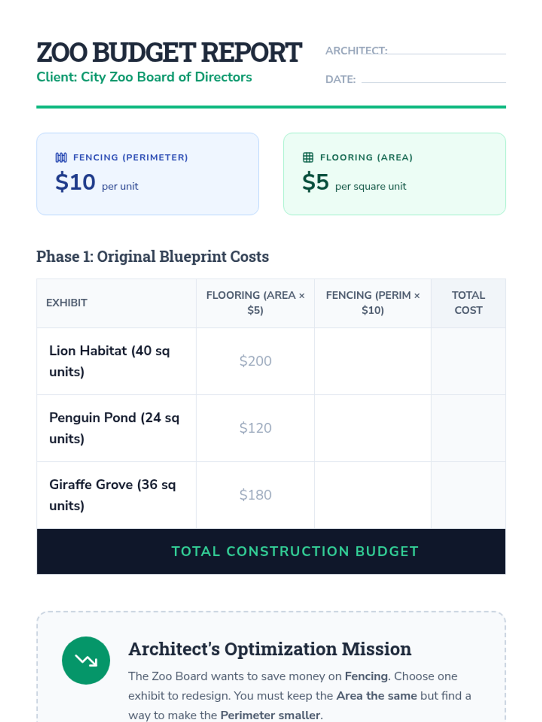The image size is (542, 722).
Task: Click the green trending-down mission icon
Action: tap(86, 660)
